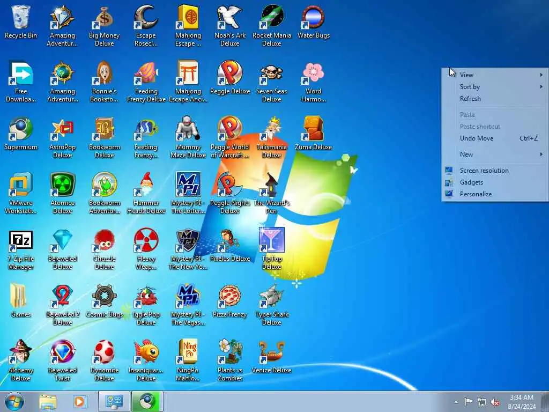549x412 pixels.
Task: Click the Zuma Deluxe desktop icon
Action: (313, 134)
